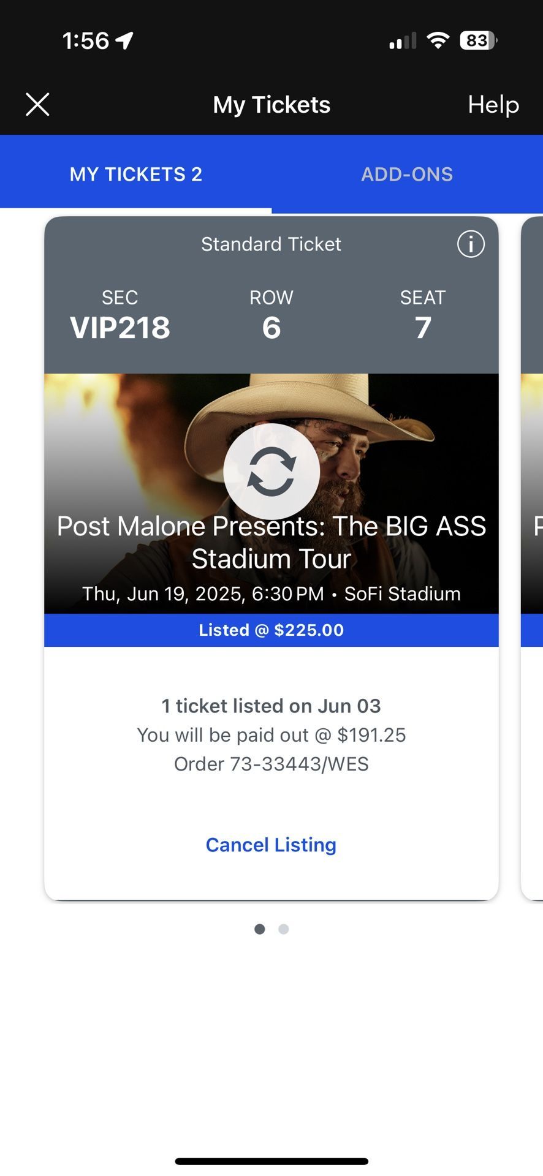543x1176 pixels.
Task: Tap the cellular signal bars icon
Action: (x=403, y=41)
